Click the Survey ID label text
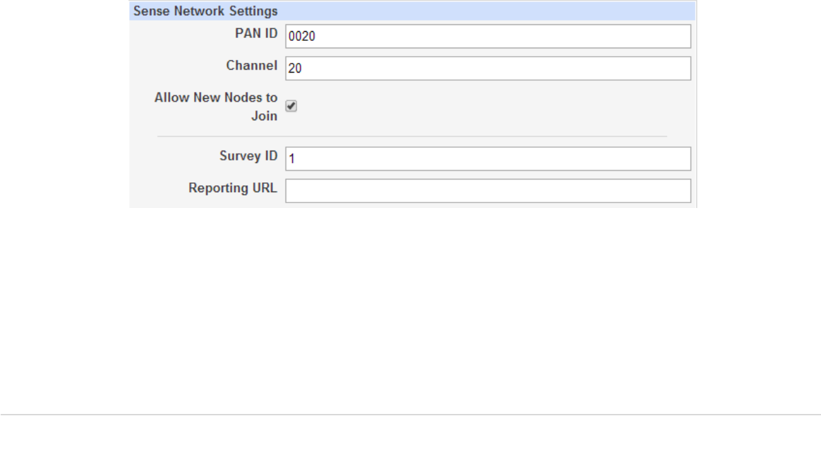This screenshot has height=463, width=821. click(248, 156)
